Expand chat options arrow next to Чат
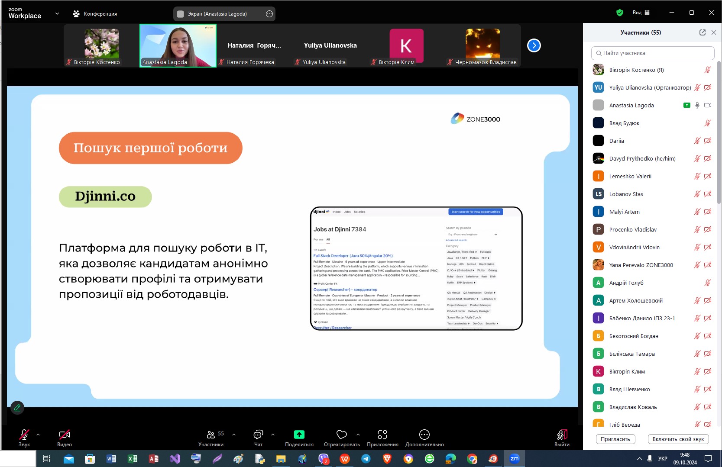722x467 pixels. [273, 434]
